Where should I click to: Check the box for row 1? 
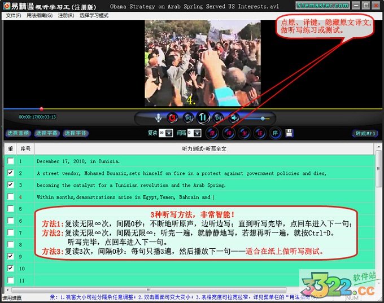point(11,161)
